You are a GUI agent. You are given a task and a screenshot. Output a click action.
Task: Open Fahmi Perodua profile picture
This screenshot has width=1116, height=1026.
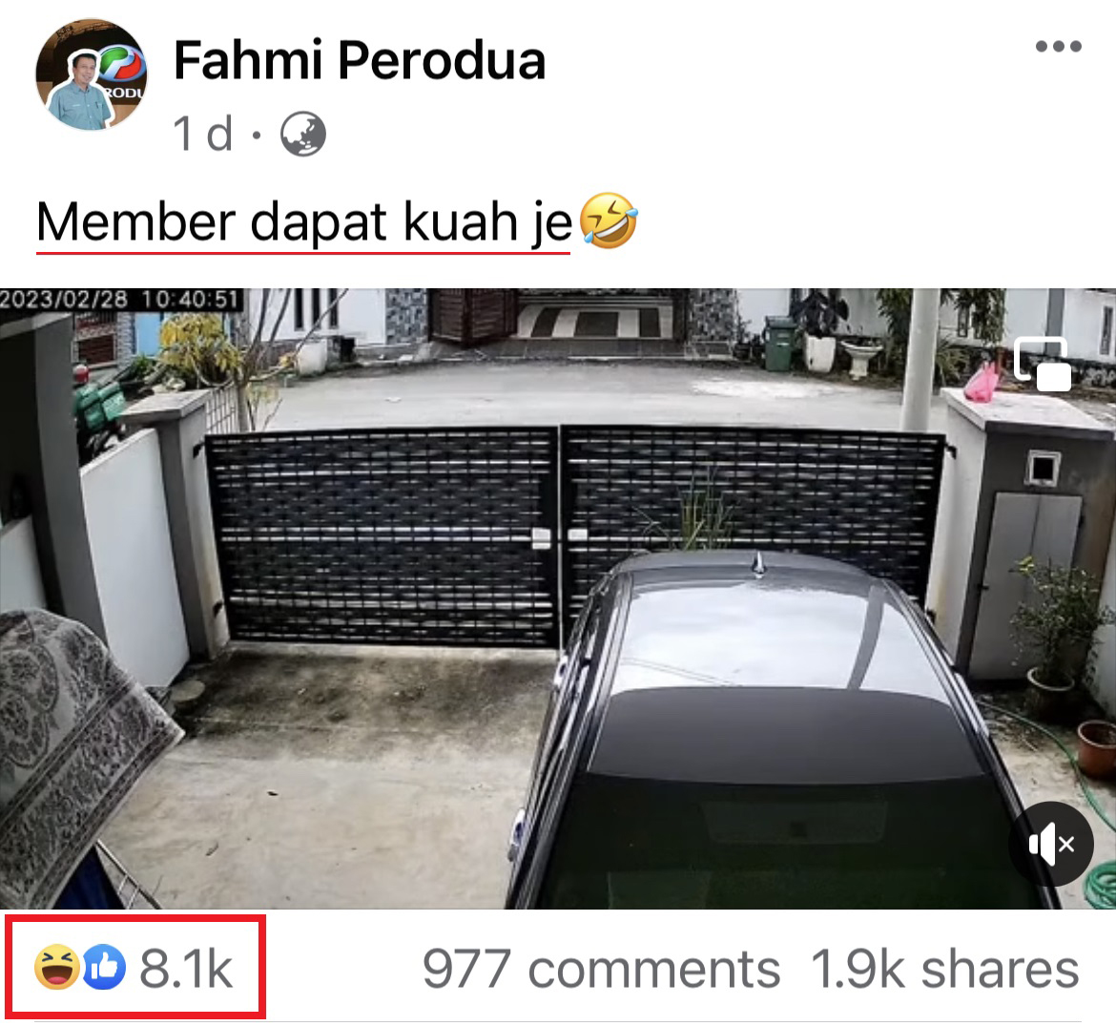tap(92, 74)
